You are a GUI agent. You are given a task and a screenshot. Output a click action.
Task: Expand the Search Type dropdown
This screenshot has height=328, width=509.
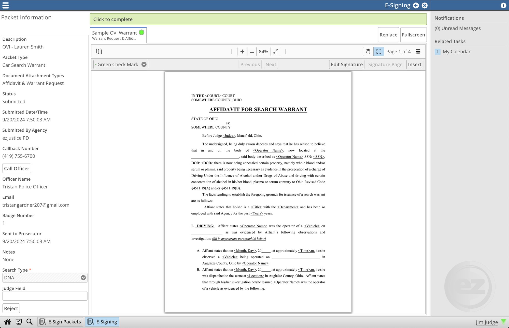click(x=83, y=278)
